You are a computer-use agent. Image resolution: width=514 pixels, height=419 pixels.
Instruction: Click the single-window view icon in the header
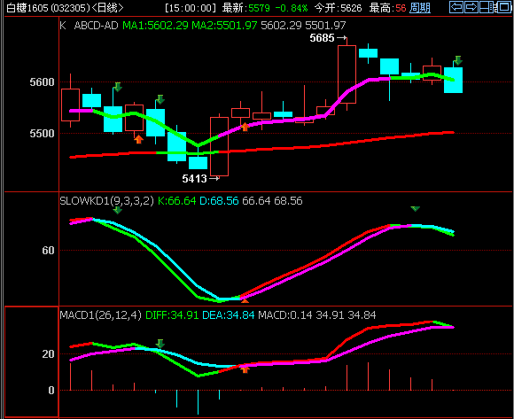[x=504, y=7]
